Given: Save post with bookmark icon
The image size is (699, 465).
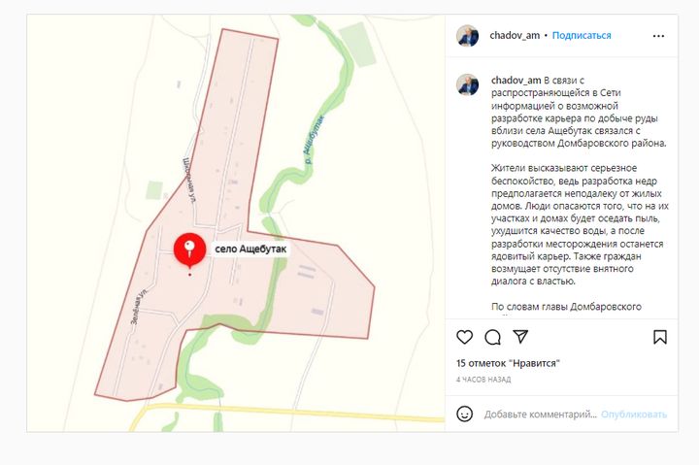Looking at the screenshot, I should point(660,337).
